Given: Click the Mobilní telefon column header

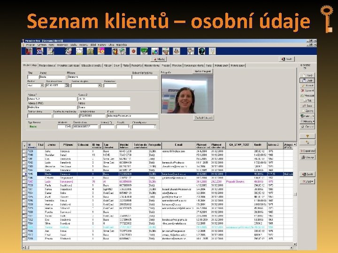Looking at the screenshot, I should [125, 146].
